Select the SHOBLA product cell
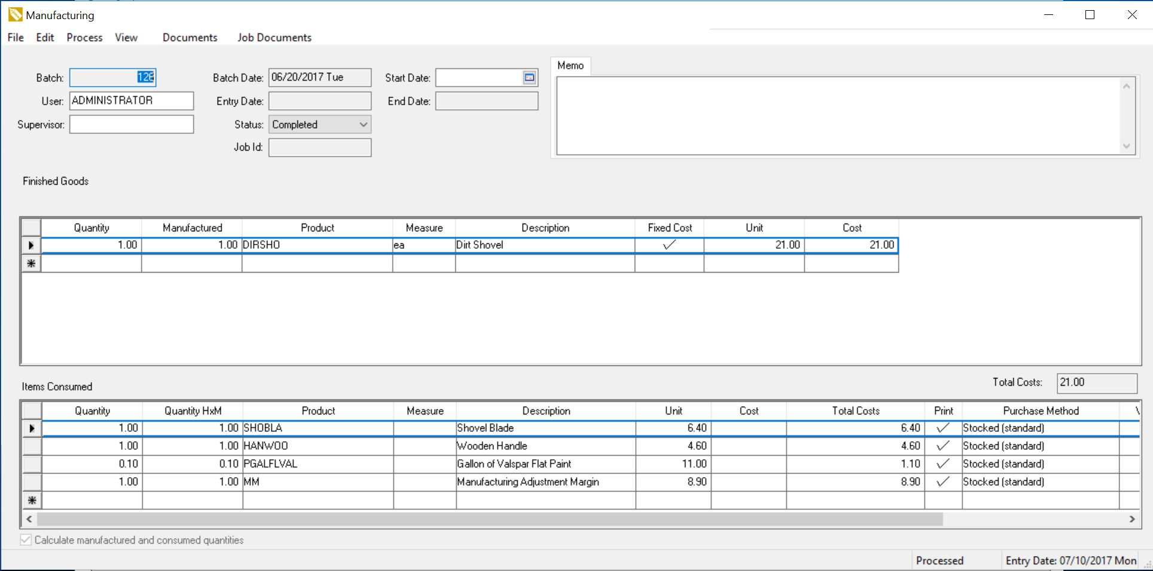1153x571 pixels. (x=318, y=428)
